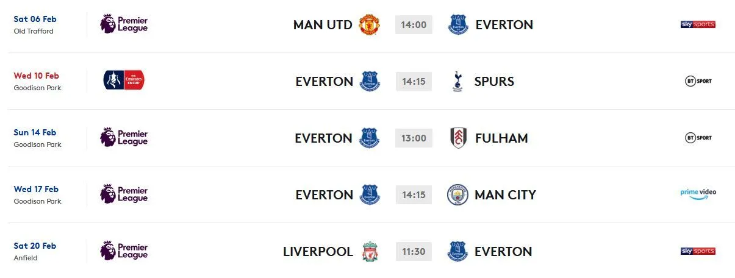735x278 pixels.
Task: Click Premier League logo on Fulham fixture
Action: coord(124,138)
